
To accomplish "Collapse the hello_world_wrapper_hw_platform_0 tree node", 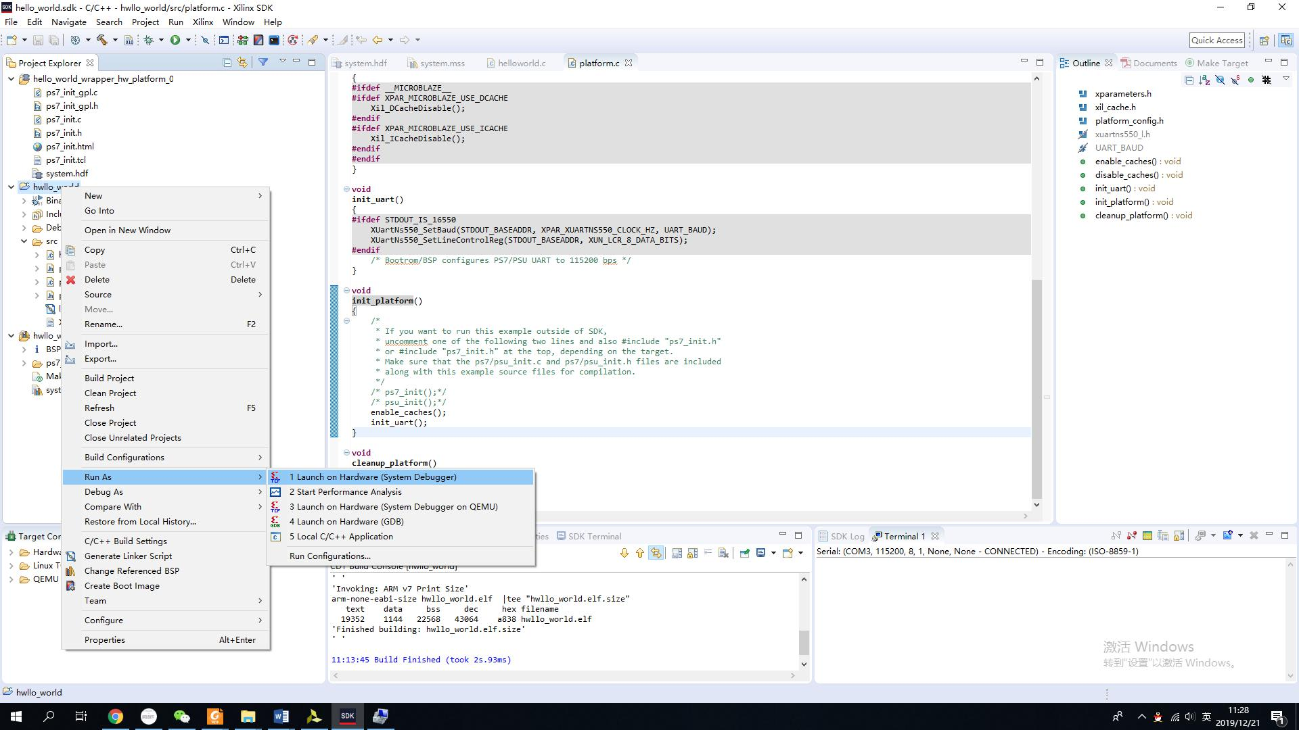I will [12, 79].
